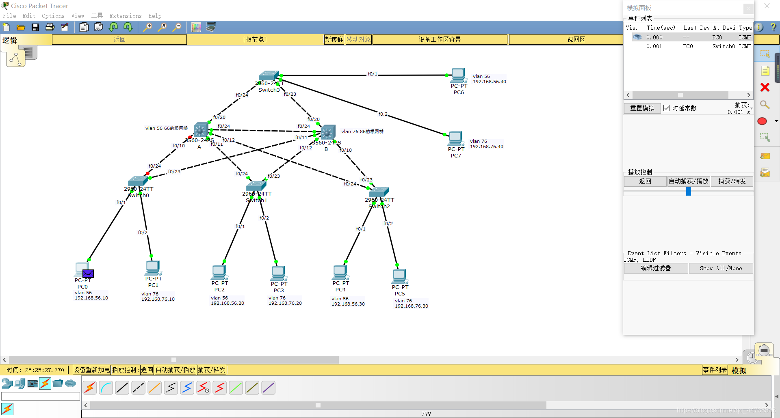Image resolution: width=780 pixels, height=418 pixels.
Task: Select the Components category icon
Action: click(32, 383)
